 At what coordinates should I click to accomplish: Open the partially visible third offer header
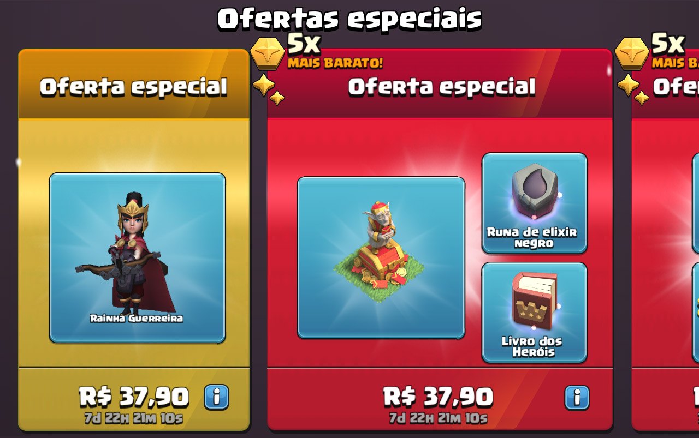pyautogui.click(x=676, y=87)
